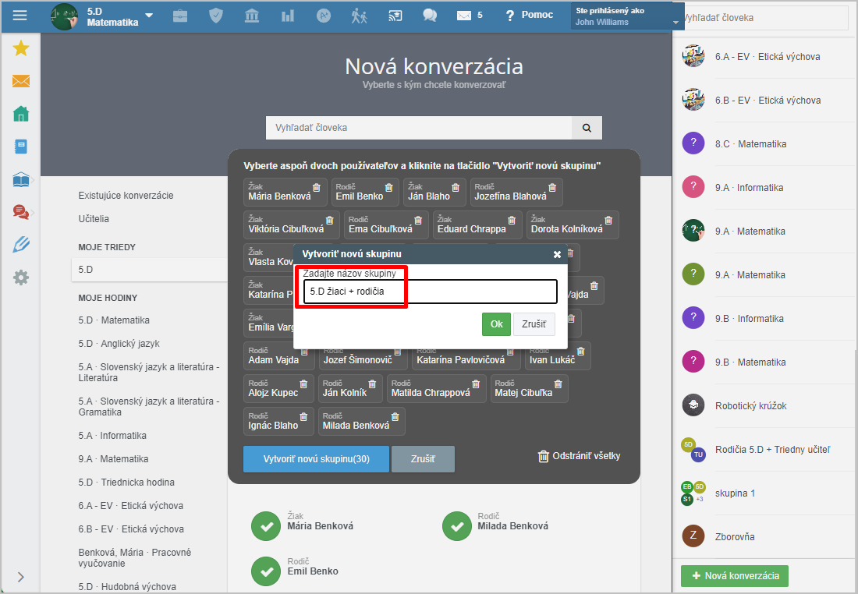Open the favorites star in left sidebar
Screen dimensions: 858x594
21,48
